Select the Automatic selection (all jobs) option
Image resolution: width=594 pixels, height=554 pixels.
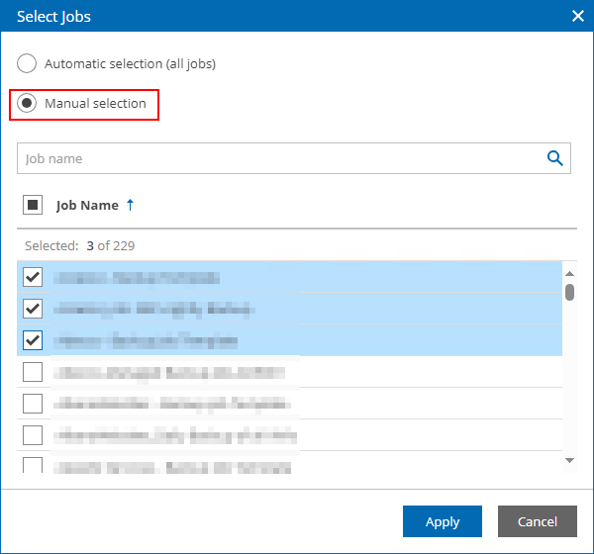(28, 63)
